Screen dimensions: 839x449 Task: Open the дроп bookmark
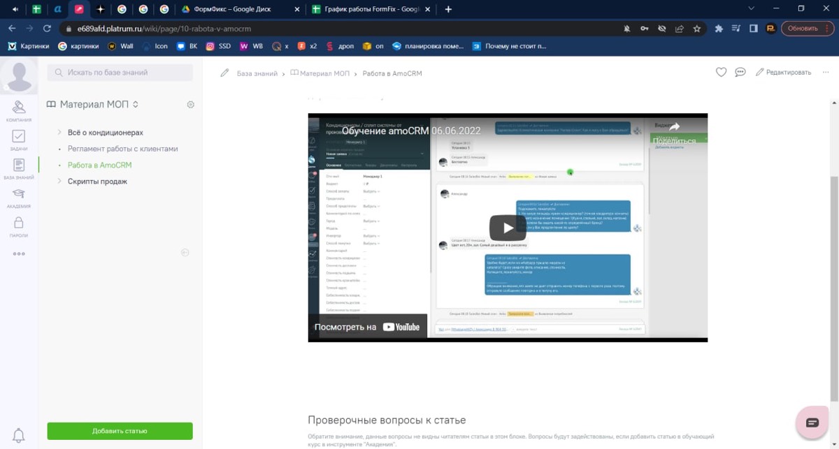(x=340, y=46)
